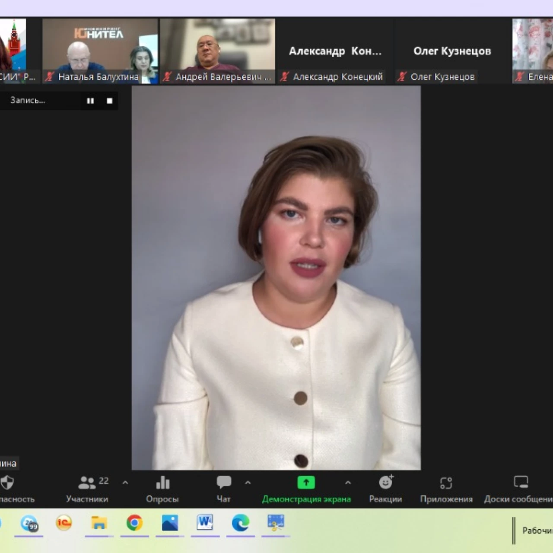Open the 1C application from the taskbar
The image size is (553, 553).
point(64,523)
